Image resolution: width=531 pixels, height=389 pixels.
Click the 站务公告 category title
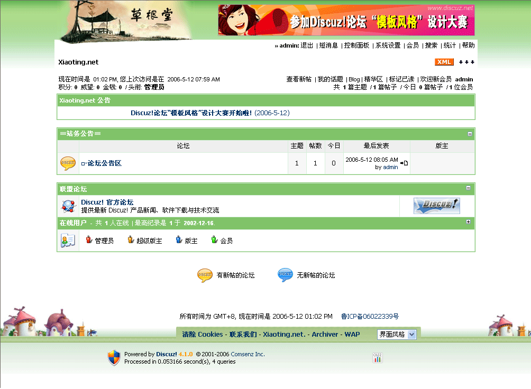click(80, 134)
